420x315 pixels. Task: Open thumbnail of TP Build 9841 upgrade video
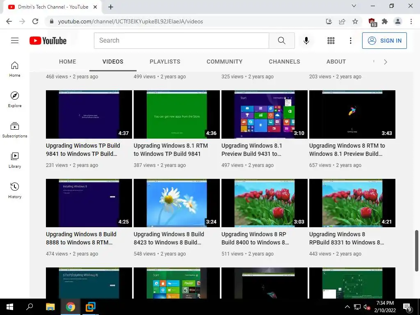[89, 114]
